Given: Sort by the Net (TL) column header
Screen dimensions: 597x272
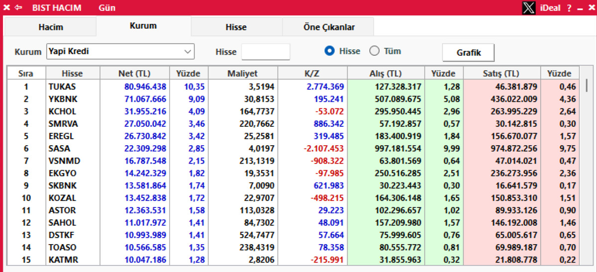Looking at the screenshot, I should pos(135,74).
